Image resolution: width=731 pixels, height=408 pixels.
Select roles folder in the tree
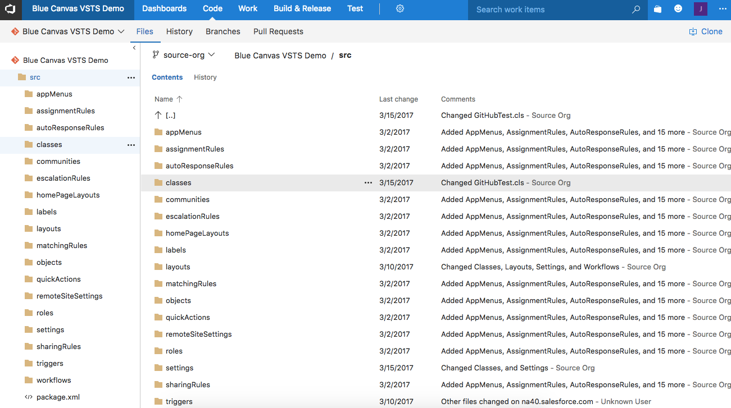(x=45, y=313)
